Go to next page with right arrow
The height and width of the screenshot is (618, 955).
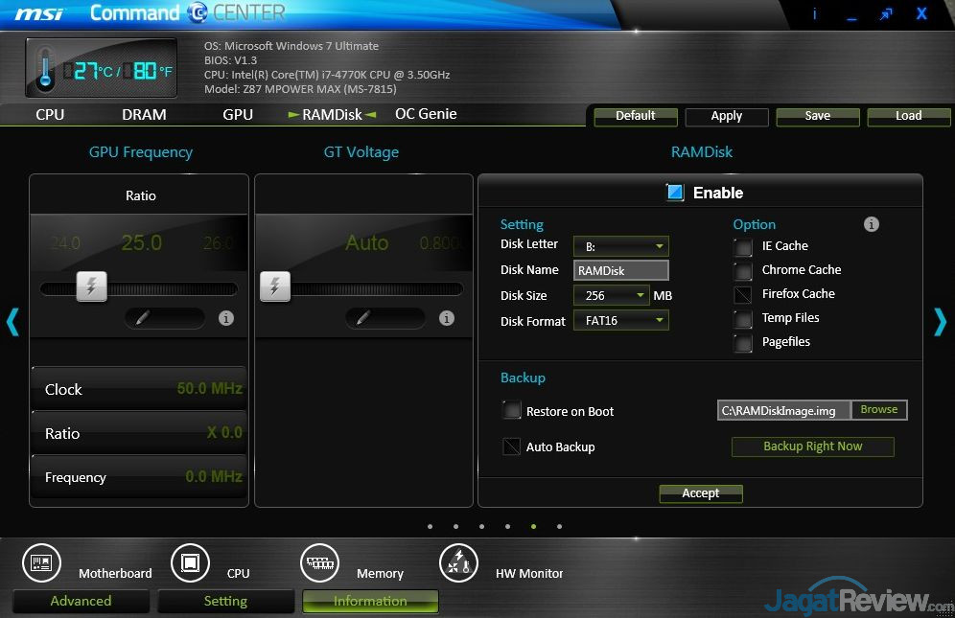click(940, 322)
